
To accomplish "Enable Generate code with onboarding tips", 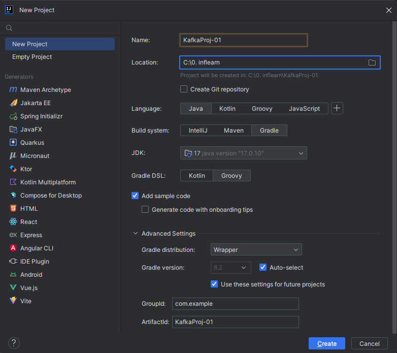I will click(145, 209).
